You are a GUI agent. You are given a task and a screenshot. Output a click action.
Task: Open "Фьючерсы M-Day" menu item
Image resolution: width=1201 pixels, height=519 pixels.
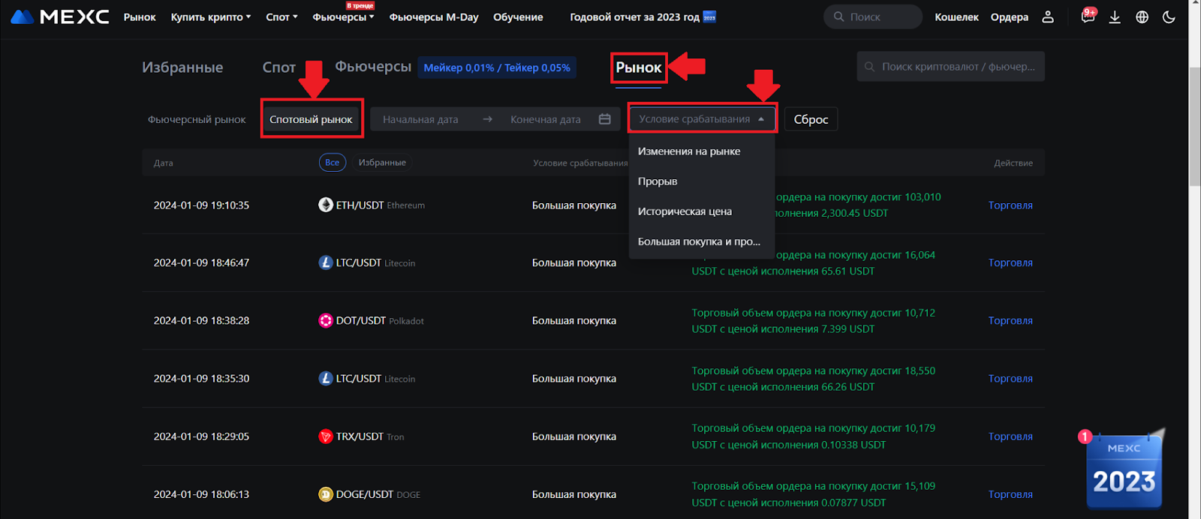pyautogui.click(x=434, y=16)
